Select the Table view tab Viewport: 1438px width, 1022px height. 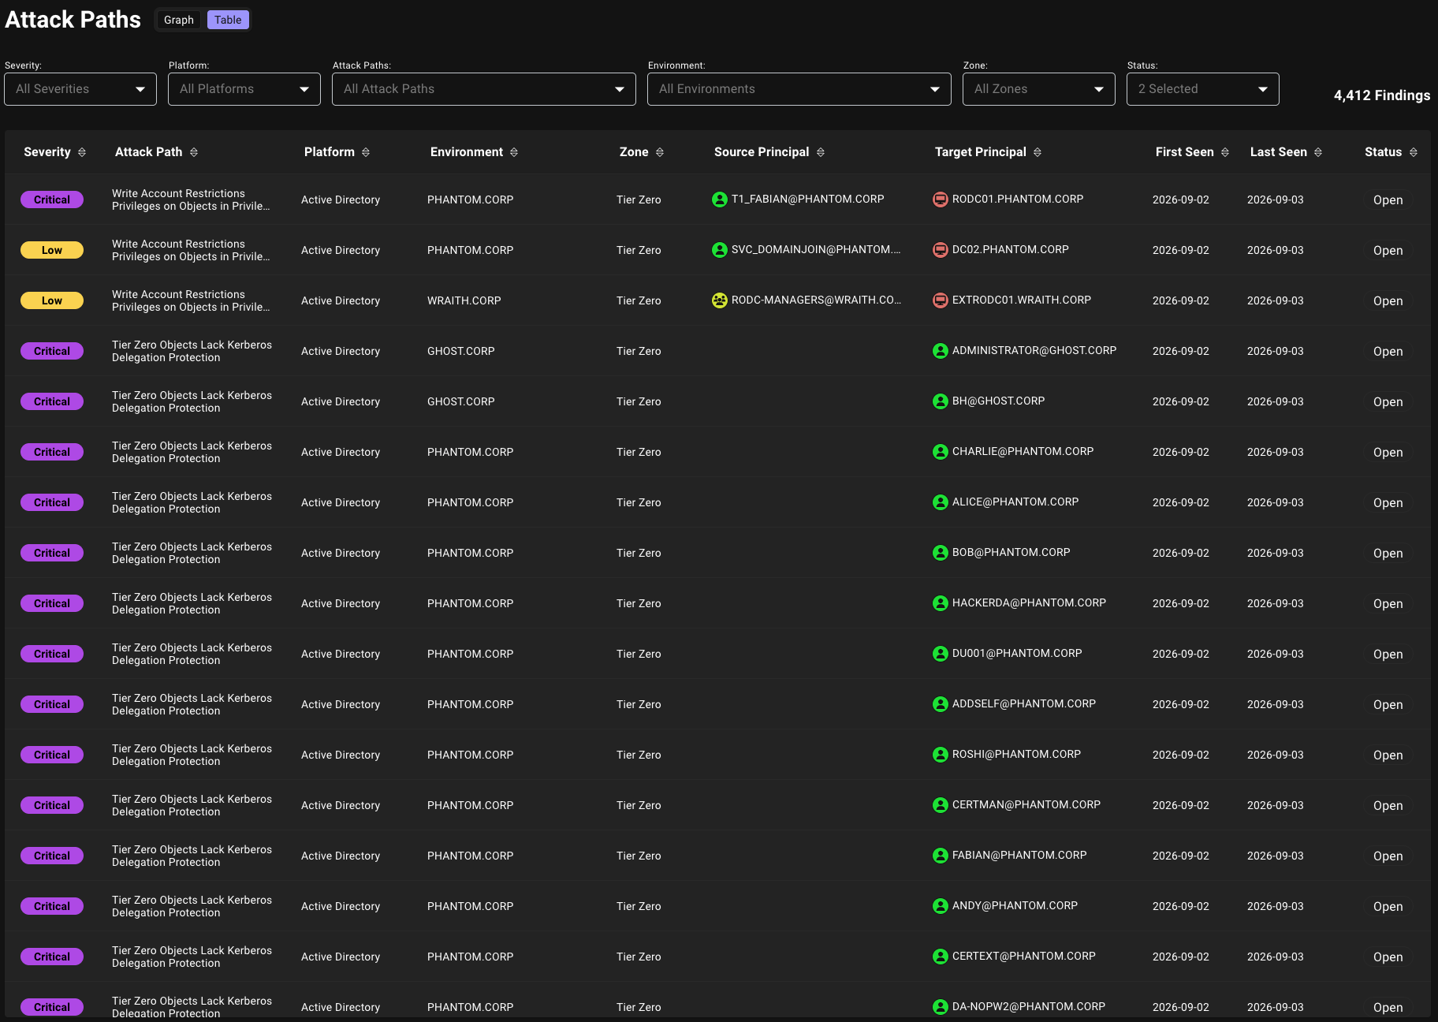[228, 20]
